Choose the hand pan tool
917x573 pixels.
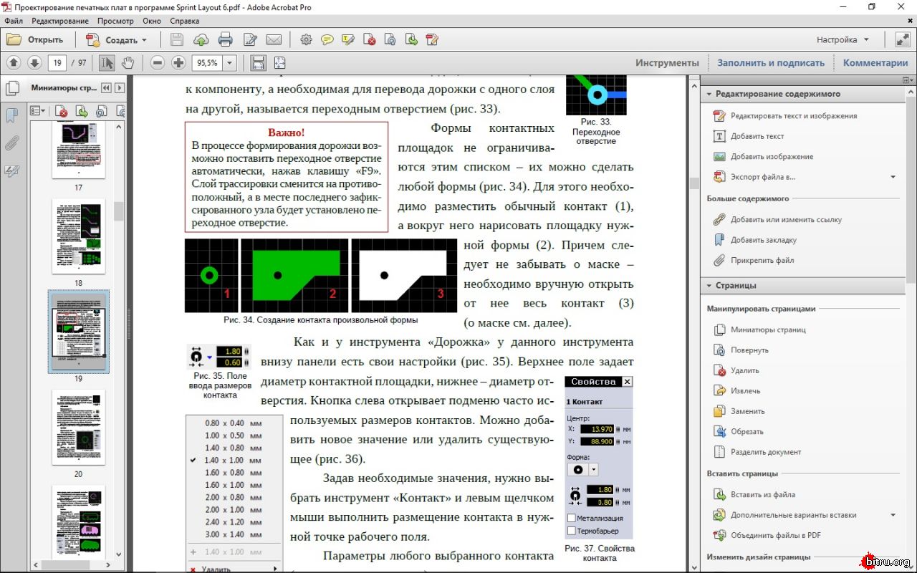(128, 62)
